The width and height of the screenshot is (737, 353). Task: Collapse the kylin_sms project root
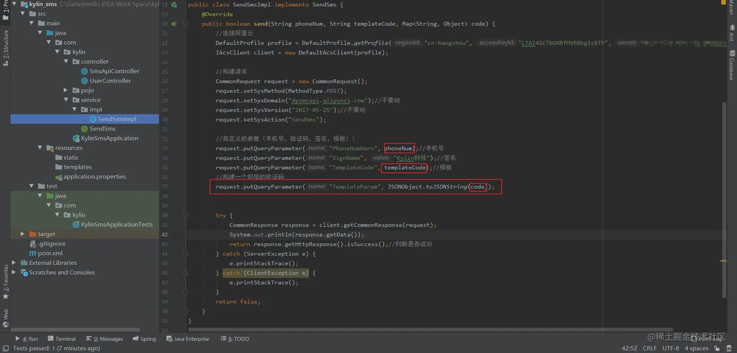tap(14, 4)
